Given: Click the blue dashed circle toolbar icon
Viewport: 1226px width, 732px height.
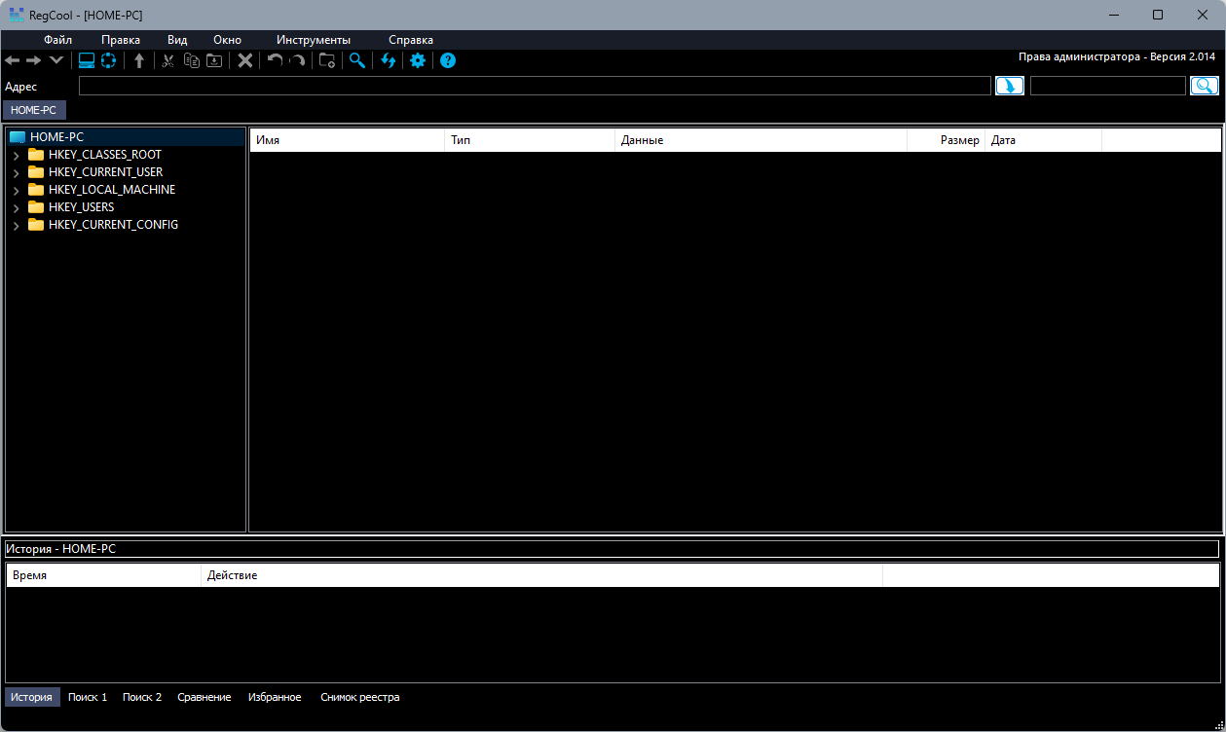Looking at the screenshot, I should [x=108, y=60].
